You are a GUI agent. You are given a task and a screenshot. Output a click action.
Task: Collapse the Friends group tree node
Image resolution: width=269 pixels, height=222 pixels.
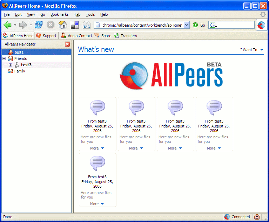4,58
